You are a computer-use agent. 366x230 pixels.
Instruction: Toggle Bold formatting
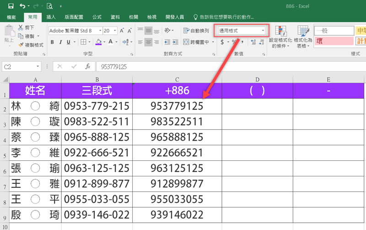tap(53, 42)
